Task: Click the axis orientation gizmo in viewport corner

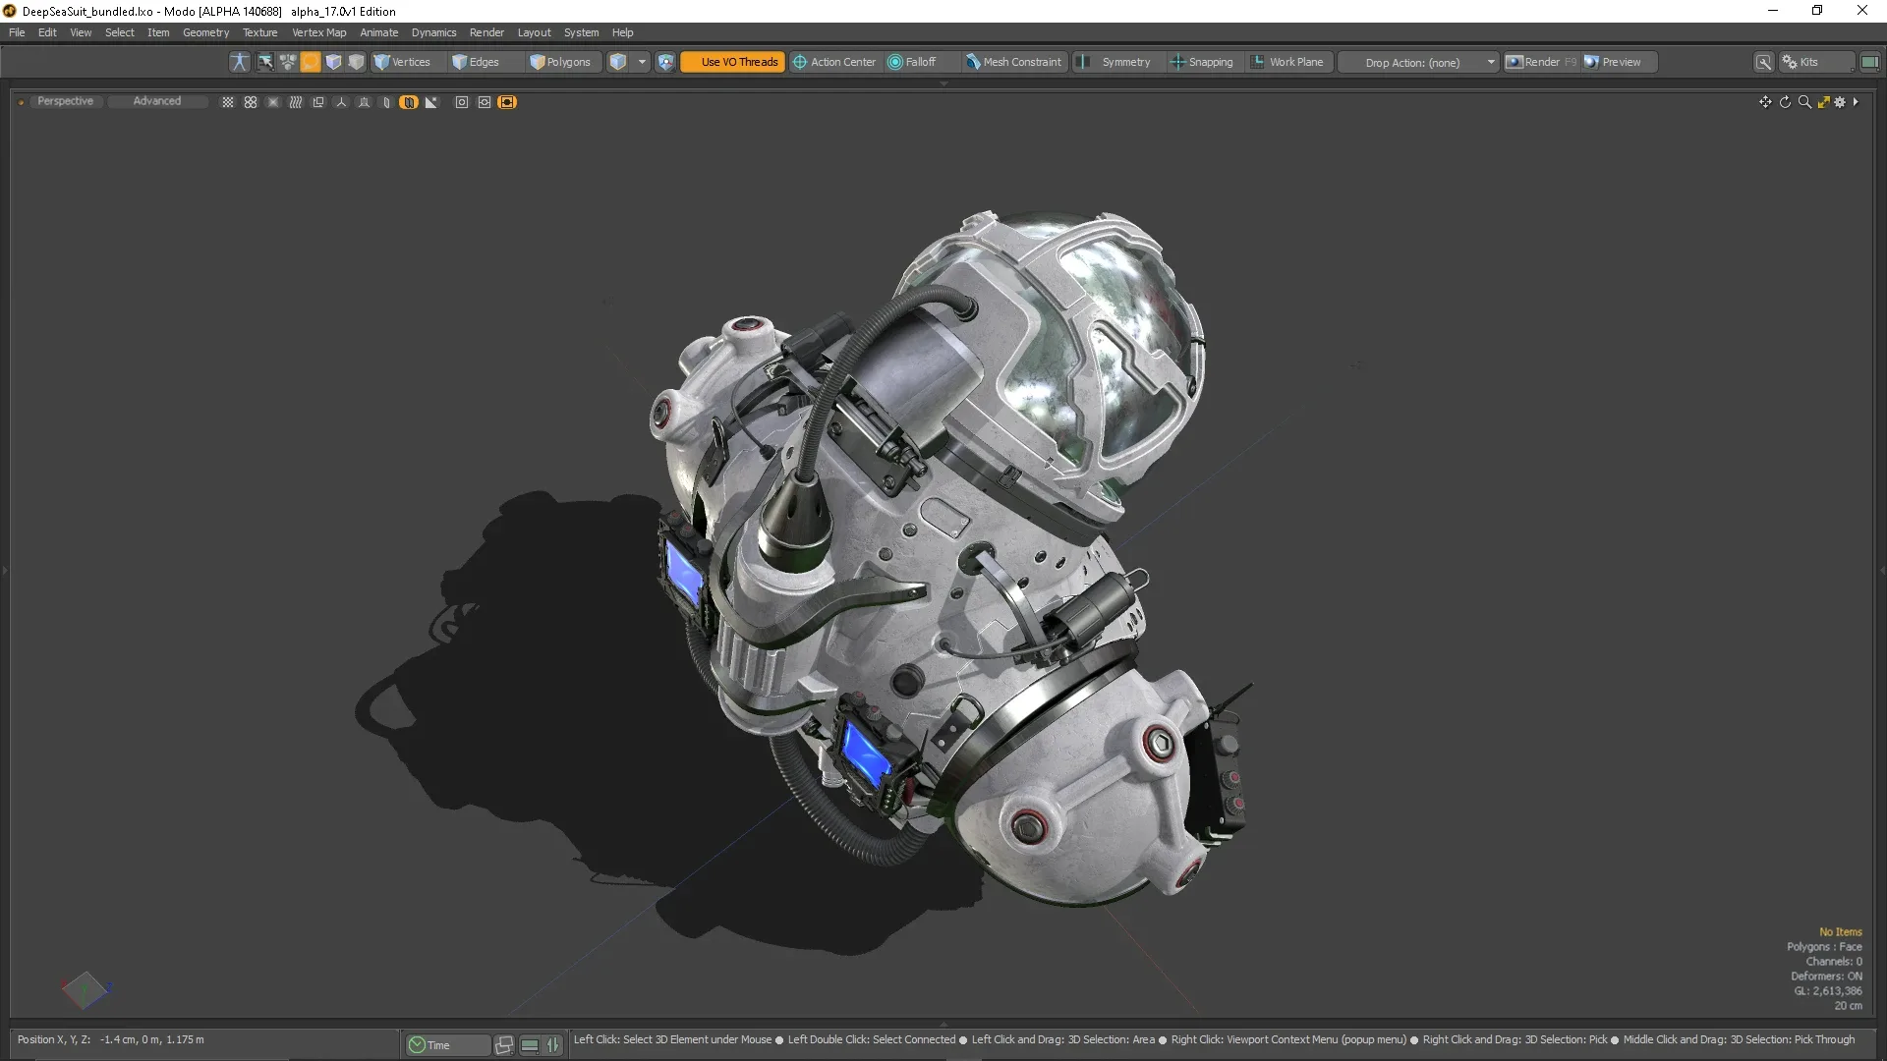Action: (86, 989)
